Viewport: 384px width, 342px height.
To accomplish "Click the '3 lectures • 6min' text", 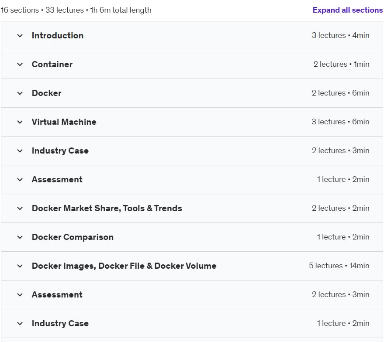I will tap(340, 122).
